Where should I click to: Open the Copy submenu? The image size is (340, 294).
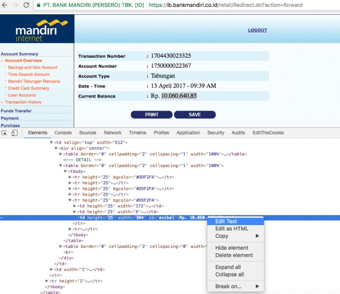pyautogui.click(x=235, y=236)
